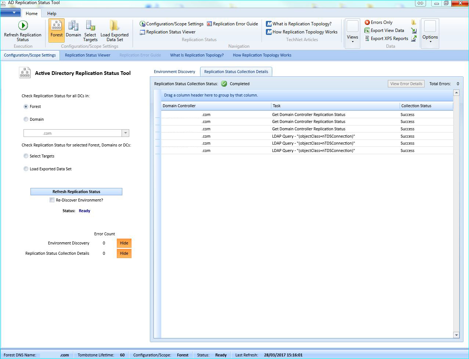Open Replication Status Viewer from ribbon

point(167,32)
